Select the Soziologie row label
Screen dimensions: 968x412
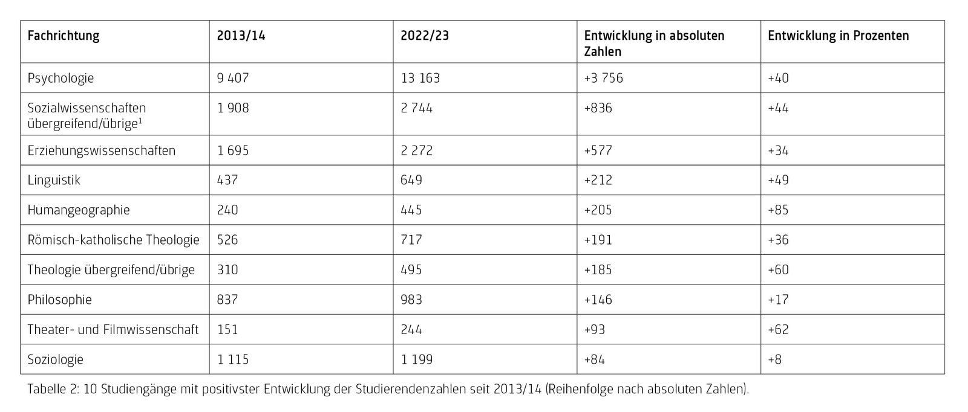coord(55,359)
